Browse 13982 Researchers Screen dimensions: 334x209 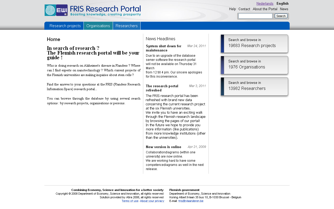pos(254,86)
